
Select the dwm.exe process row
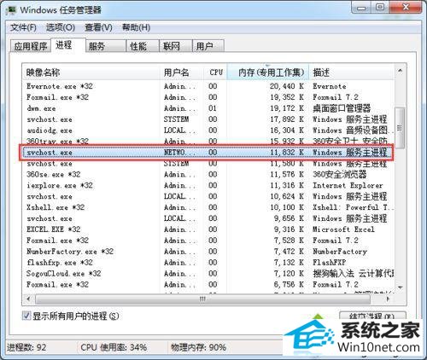tap(208, 108)
